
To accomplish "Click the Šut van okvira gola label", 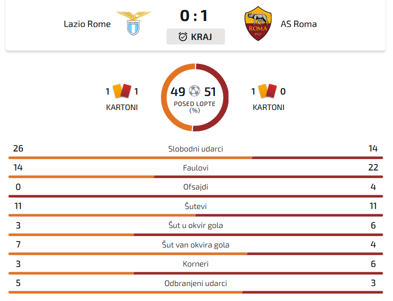I will point(195,244).
